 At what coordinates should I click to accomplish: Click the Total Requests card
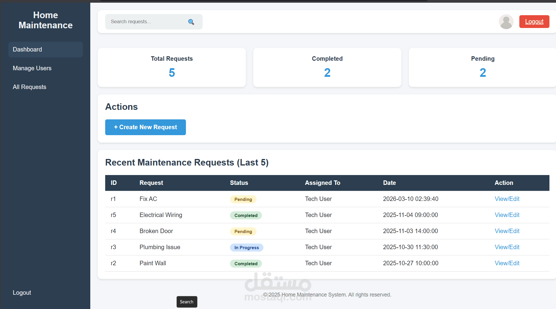tap(172, 68)
